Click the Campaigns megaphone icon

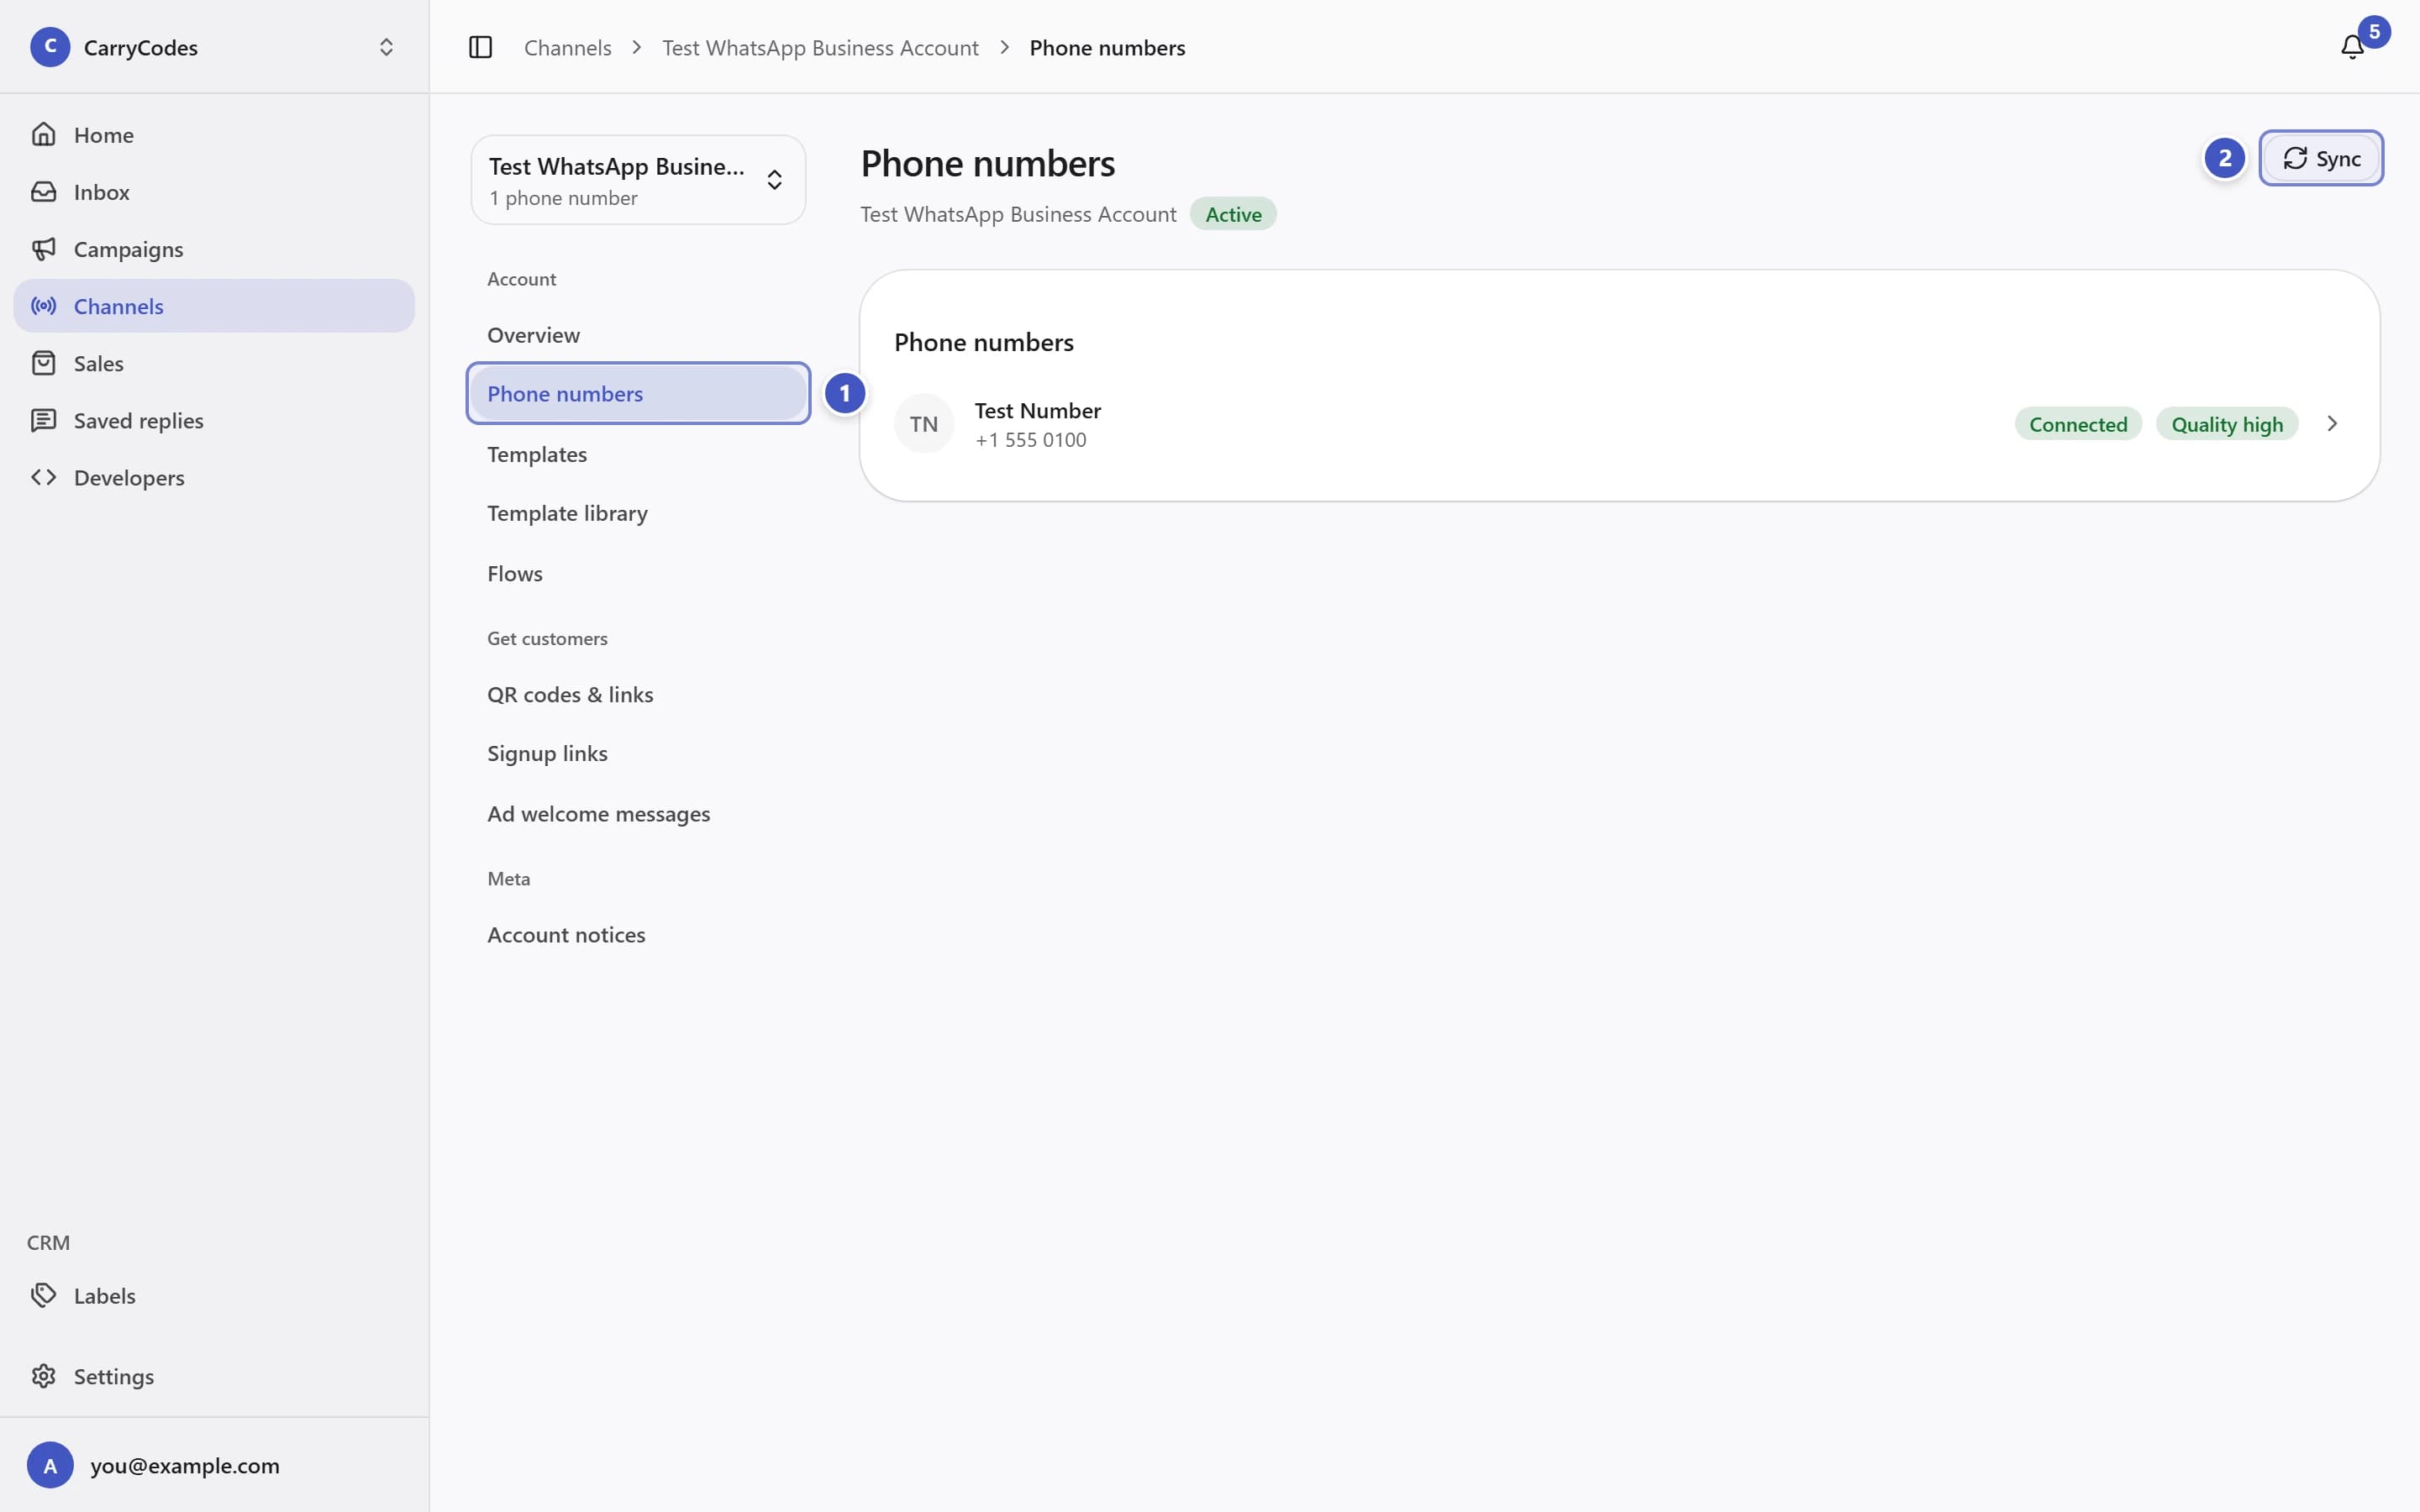[44, 248]
